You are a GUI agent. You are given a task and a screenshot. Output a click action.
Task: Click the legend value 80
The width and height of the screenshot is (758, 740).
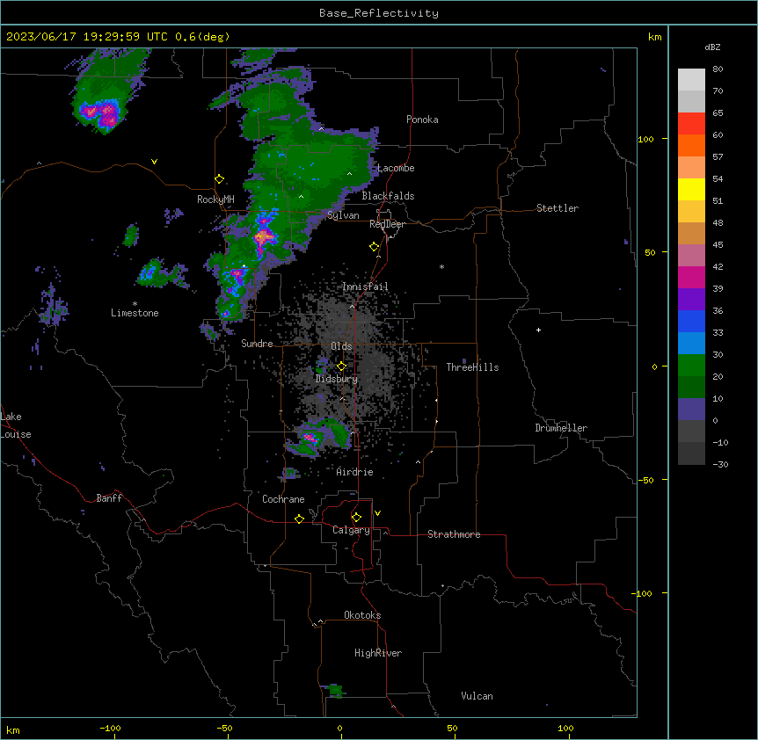coord(718,69)
